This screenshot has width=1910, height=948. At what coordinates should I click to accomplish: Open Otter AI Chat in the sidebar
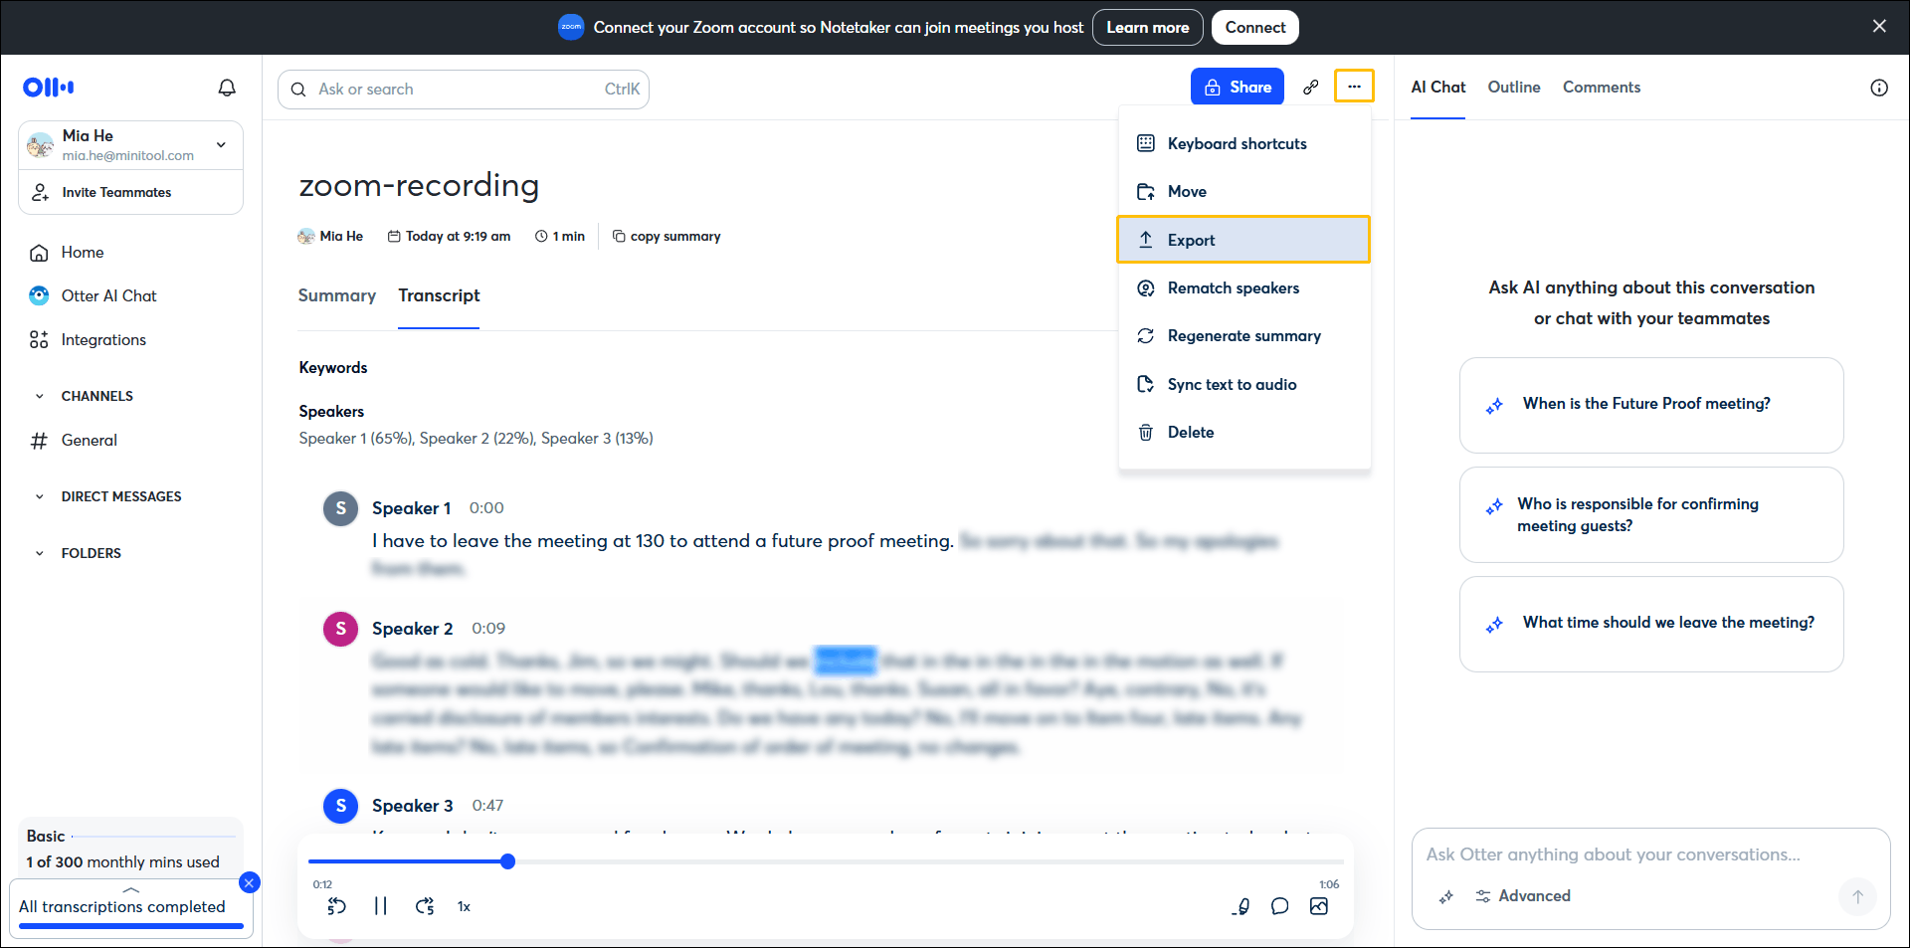coord(107,295)
